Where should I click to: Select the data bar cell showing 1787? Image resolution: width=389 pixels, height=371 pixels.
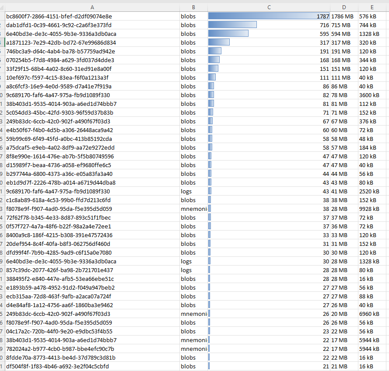point(269,16)
